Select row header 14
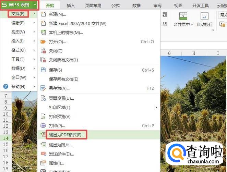This screenshot has width=227, height=172. tap(5, 138)
